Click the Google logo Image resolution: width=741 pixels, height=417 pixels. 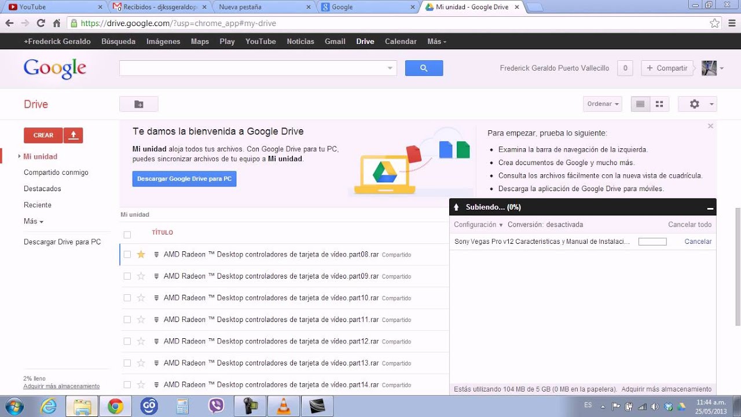coord(55,68)
